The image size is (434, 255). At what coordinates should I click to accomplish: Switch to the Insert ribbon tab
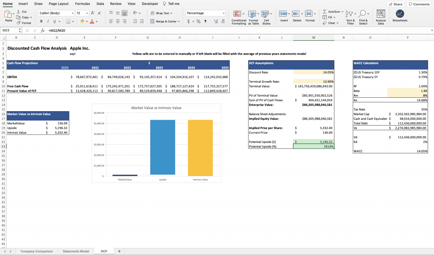(23, 3)
